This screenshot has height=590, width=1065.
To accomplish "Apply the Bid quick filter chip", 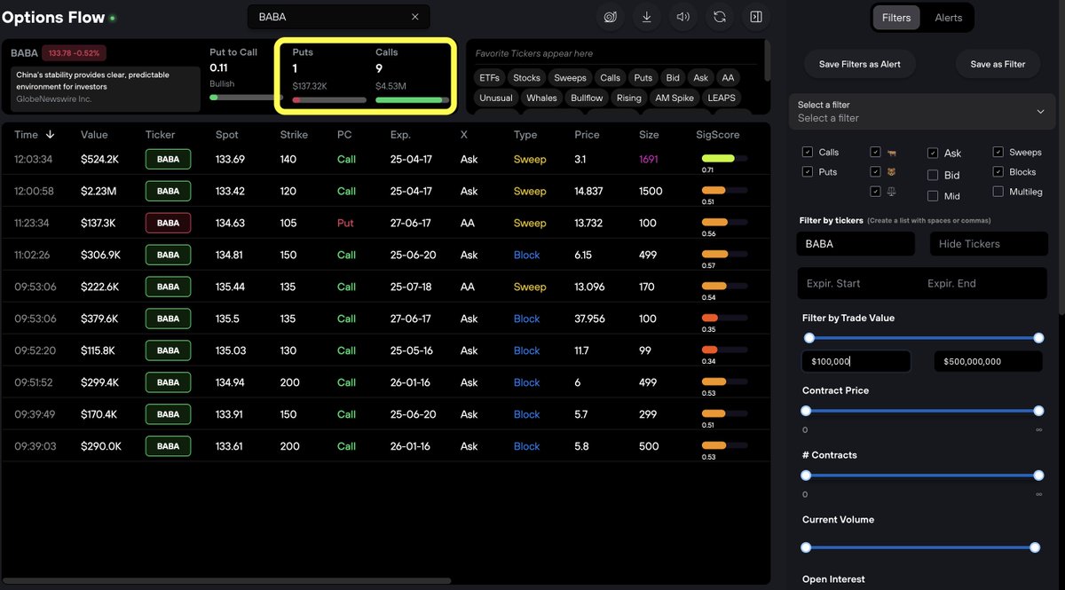I will 673,78.
